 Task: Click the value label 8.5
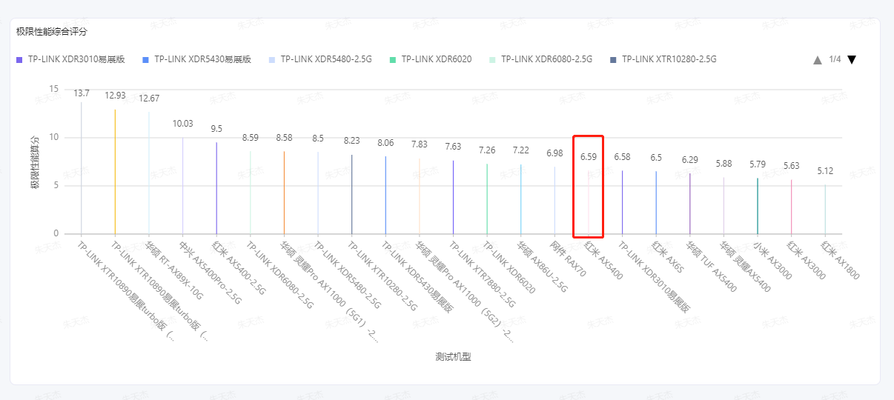tap(318, 138)
